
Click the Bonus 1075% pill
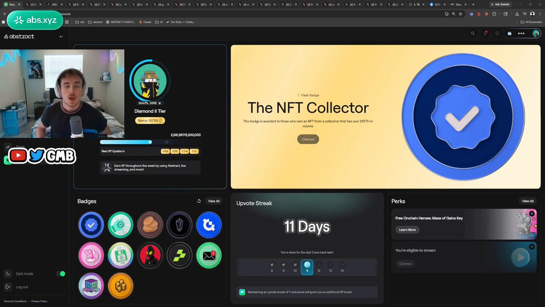tap(150, 121)
